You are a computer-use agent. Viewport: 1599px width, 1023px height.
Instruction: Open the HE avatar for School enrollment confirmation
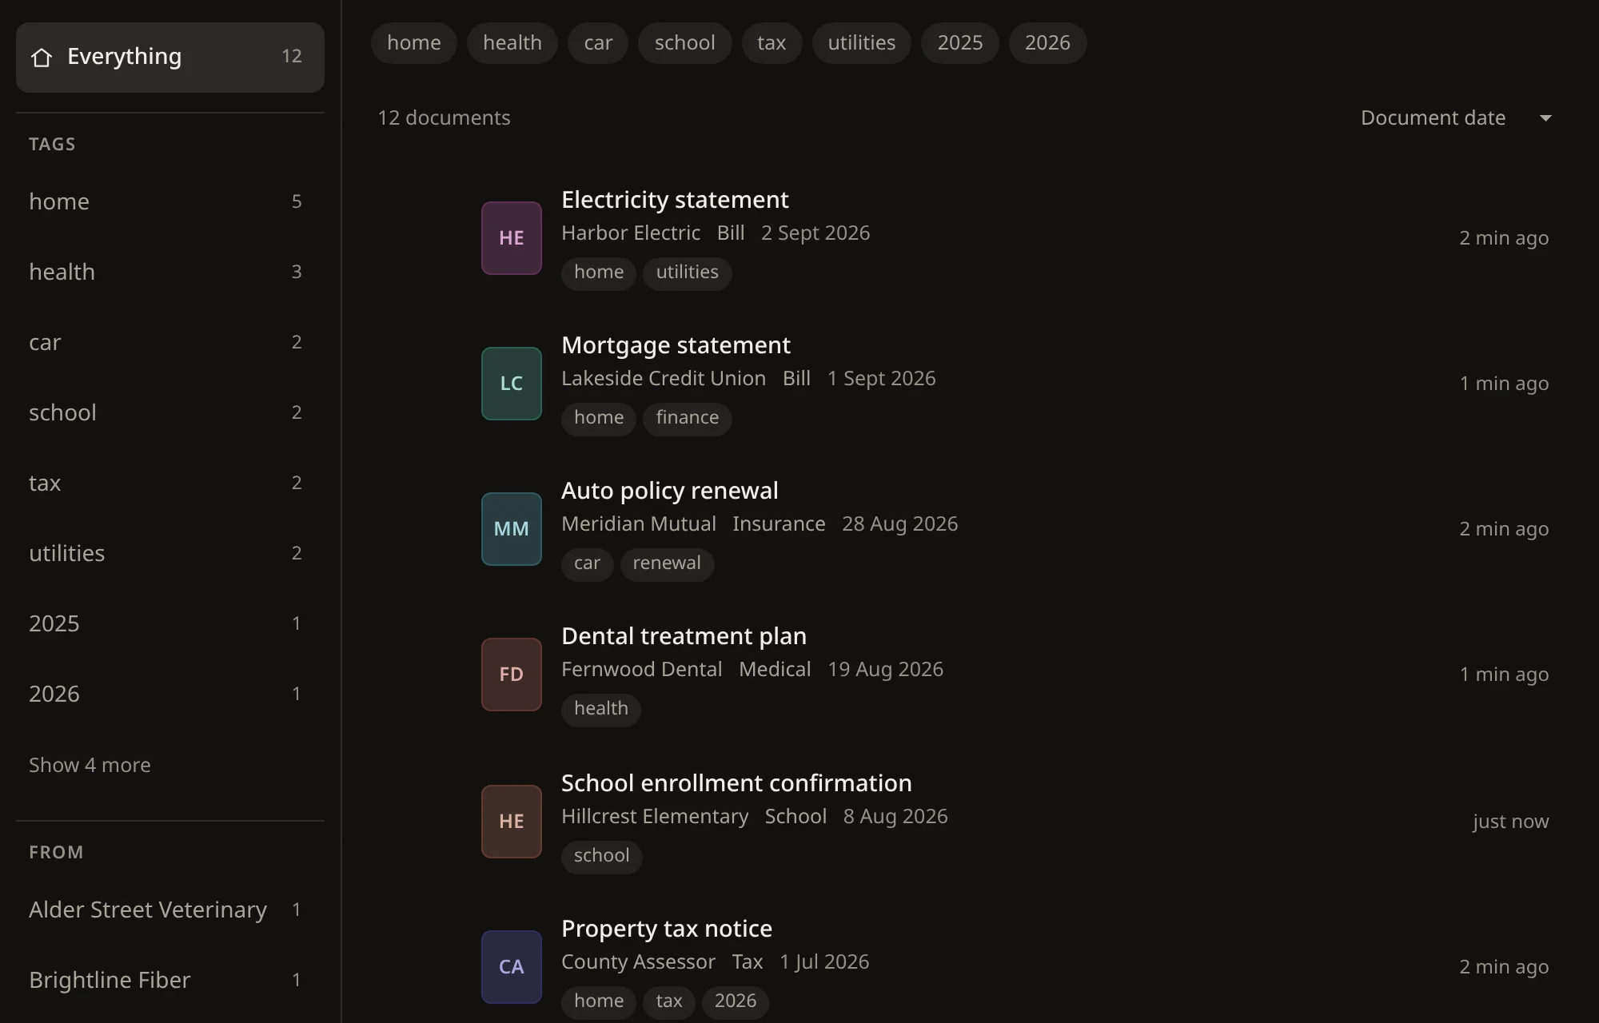click(x=512, y=822)
